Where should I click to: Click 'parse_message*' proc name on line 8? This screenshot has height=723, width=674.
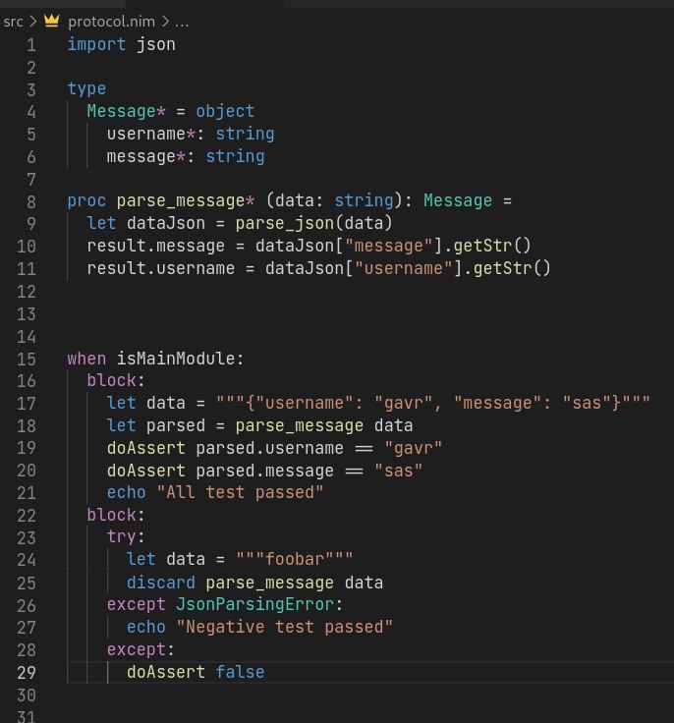(186, 201)
